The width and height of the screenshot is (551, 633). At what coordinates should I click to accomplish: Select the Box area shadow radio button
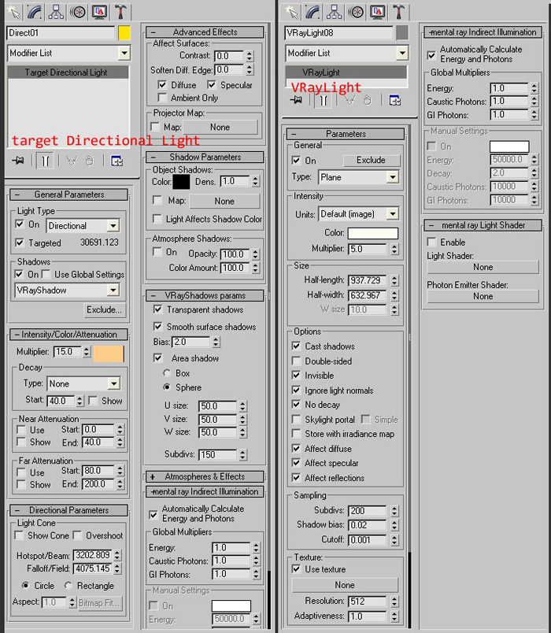pyautogui.click(x=166, y=372)
